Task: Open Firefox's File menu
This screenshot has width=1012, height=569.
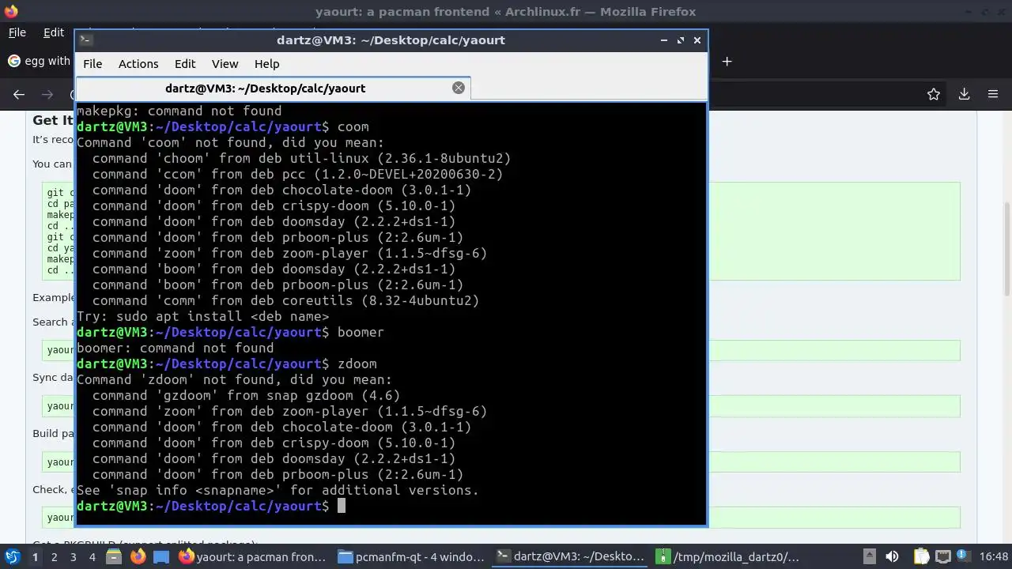Action: tap(17, 32)
